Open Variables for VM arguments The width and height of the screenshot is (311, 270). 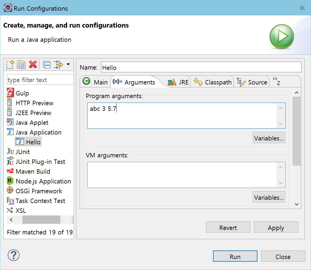pyautogui.click(x=269, y=197)
